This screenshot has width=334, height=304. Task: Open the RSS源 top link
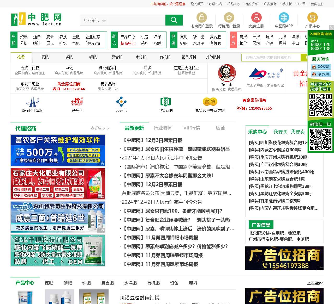click(301, 4)
